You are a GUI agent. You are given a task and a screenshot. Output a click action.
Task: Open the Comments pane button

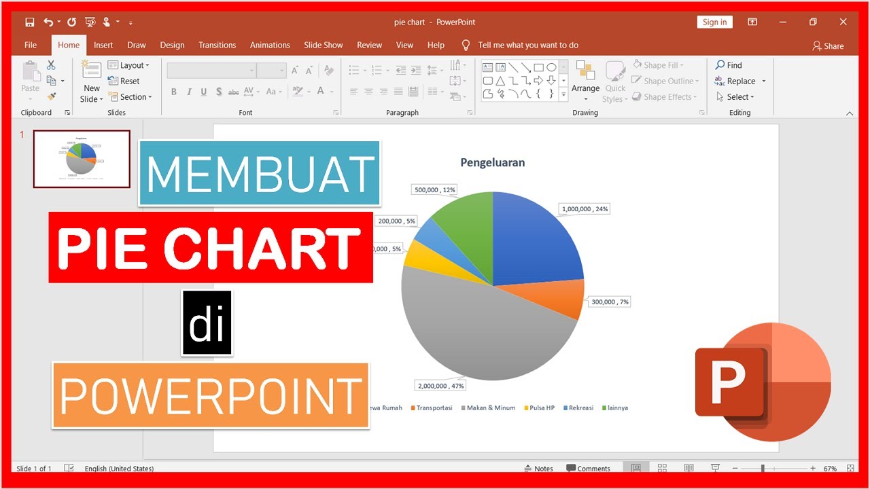click(x=589, y=469)
